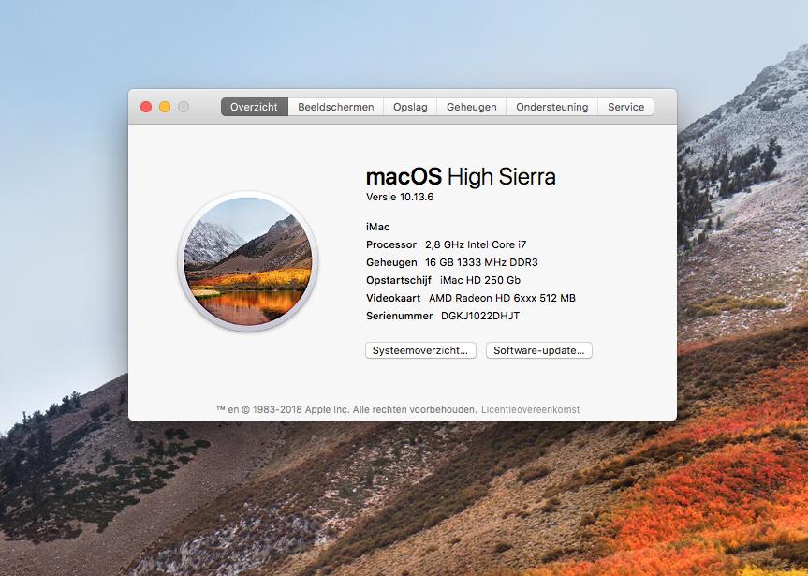Click Opstartschijf iMac HD 250 Gb line
808x576 pixels.
443,280
